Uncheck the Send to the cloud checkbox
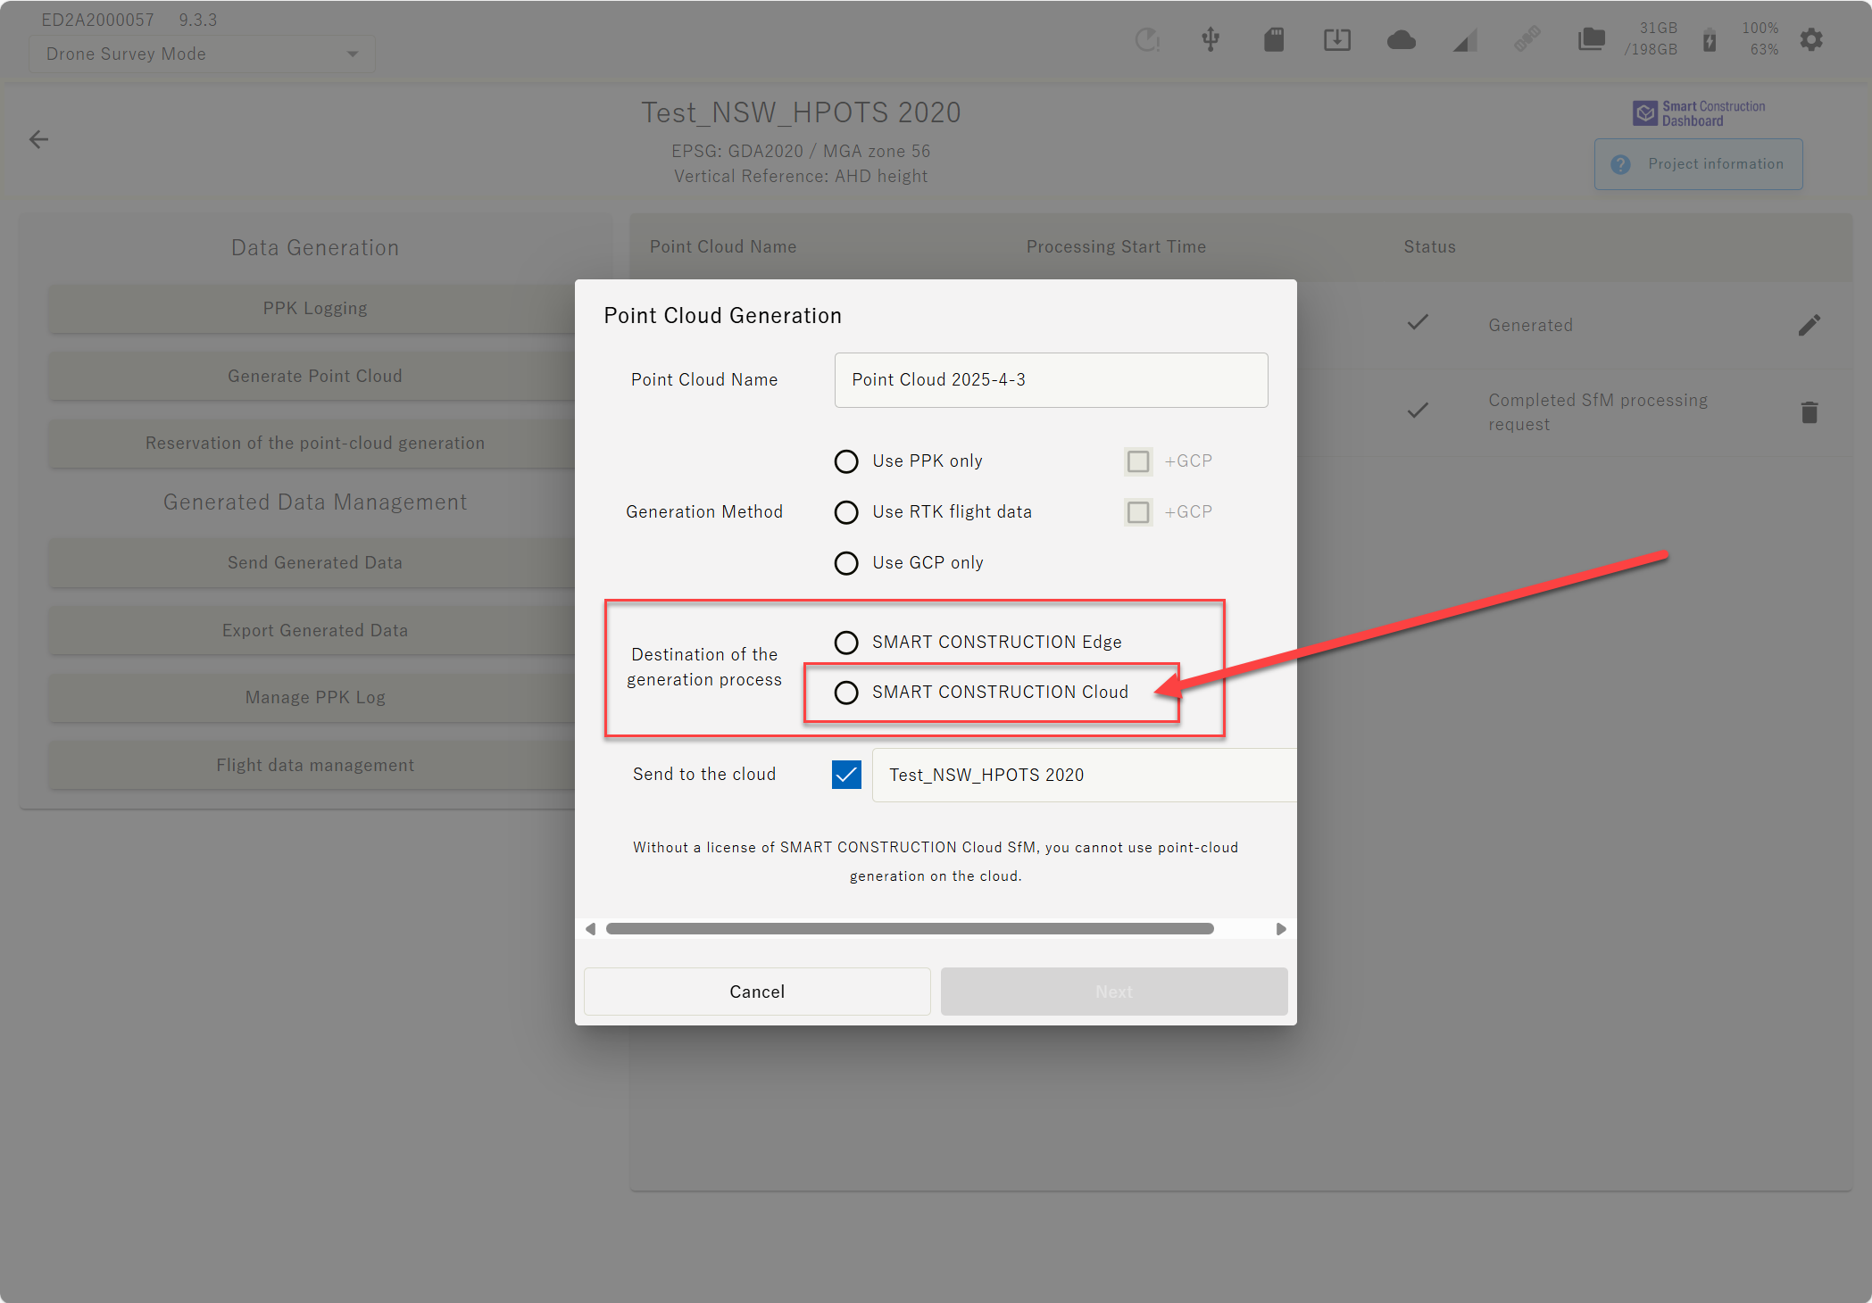1872x1303 pixels. [x=846, y=775]
